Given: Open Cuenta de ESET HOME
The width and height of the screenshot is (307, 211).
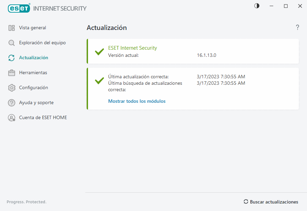Looking at the screenshot, I should point(43,118).
